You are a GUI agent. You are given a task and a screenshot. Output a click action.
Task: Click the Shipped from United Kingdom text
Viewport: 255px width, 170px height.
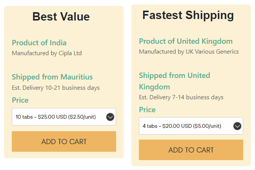click(x=174, y=81)
